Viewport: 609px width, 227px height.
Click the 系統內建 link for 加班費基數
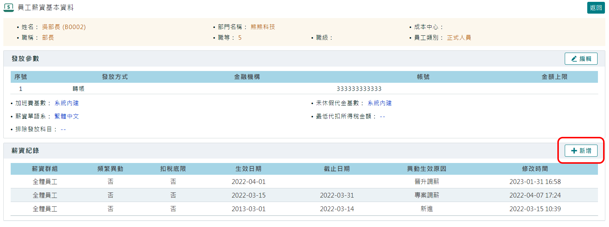(66, 103)
